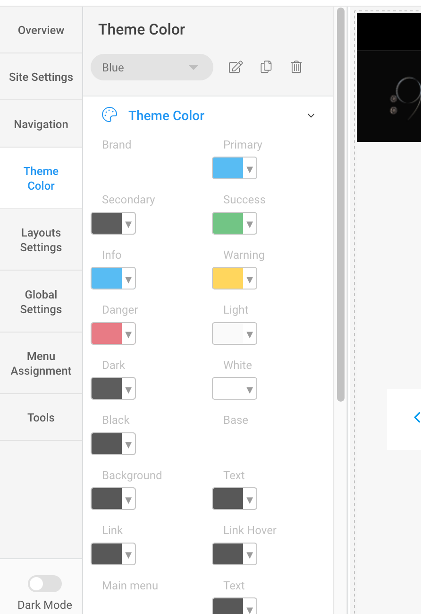The width and height of the screenshot is (421, 614).
Task: Open Global Settings tab
Action: click(x=41, y=302)
